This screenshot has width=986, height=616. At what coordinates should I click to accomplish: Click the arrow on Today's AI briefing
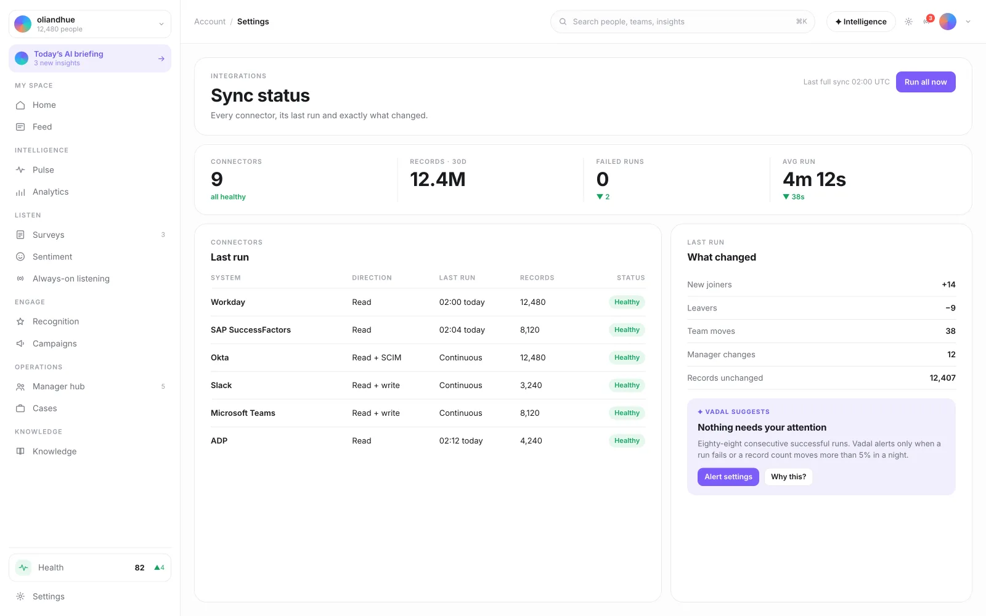[161, 59]
